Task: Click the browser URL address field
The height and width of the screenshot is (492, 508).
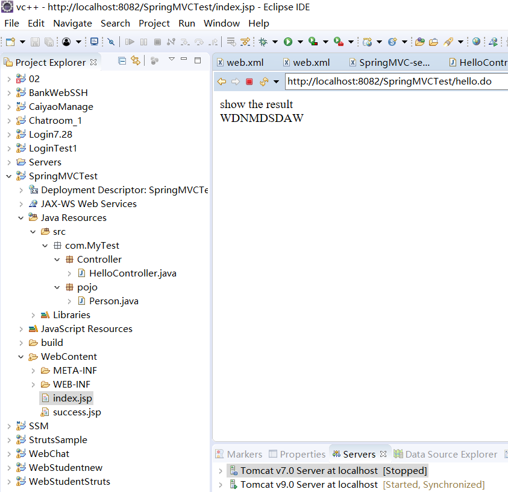Action: [x=397, y=81]
